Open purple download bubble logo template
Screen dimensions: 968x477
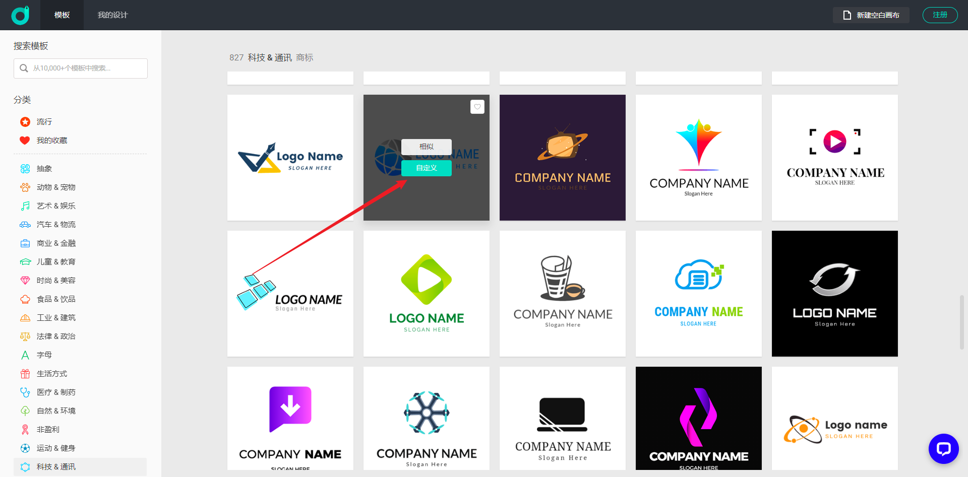point(290,419)
